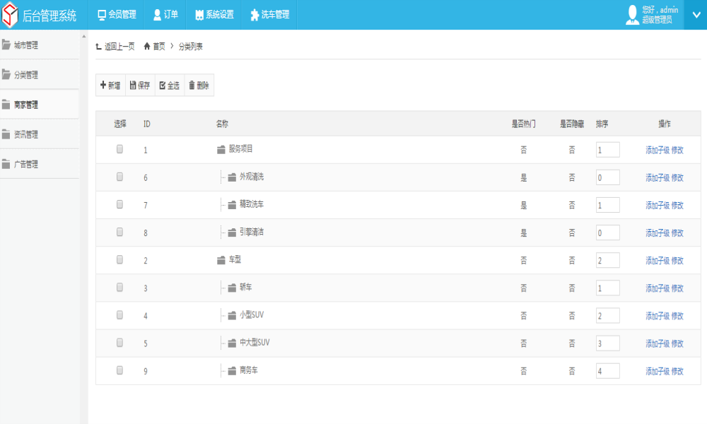Open the 系统设置 top menu

[x=214, y=14]
